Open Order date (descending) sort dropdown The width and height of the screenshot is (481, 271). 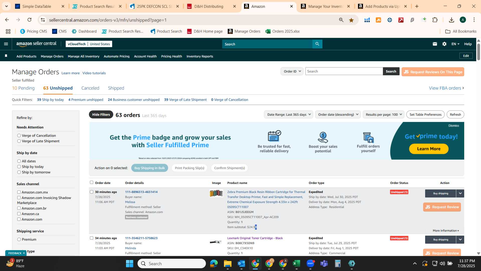click(x=338, y=114)
